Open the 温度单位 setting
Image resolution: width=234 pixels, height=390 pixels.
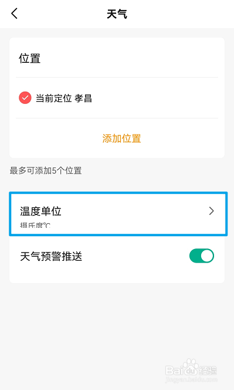coord(118,214)
